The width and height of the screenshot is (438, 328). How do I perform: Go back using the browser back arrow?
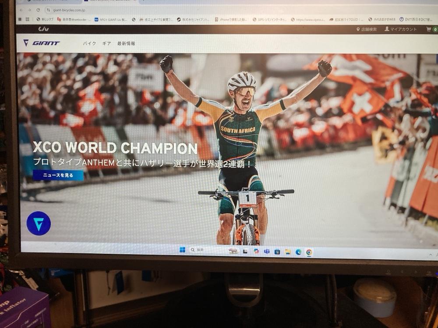21,10
